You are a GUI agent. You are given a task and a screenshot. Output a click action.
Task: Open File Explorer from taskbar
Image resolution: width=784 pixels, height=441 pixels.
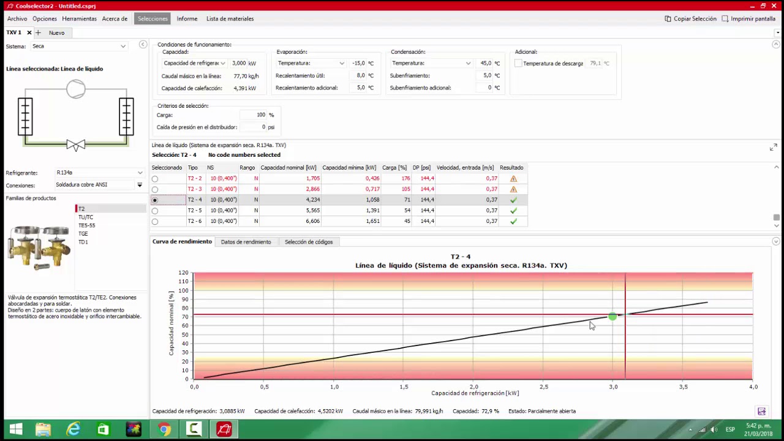(43, 429)
